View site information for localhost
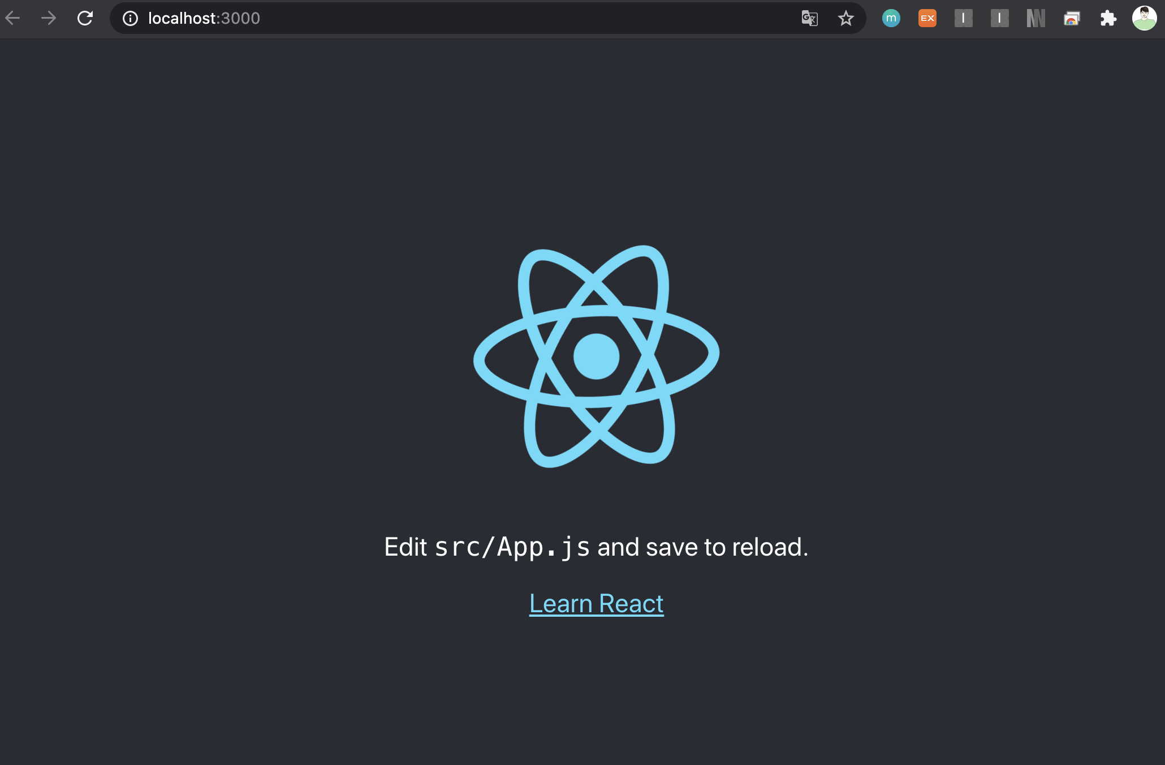The width and height of the screenshot is (1165, 765). point(130,19)
